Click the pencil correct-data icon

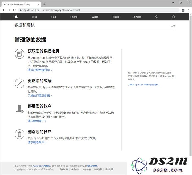pos(19,84)
